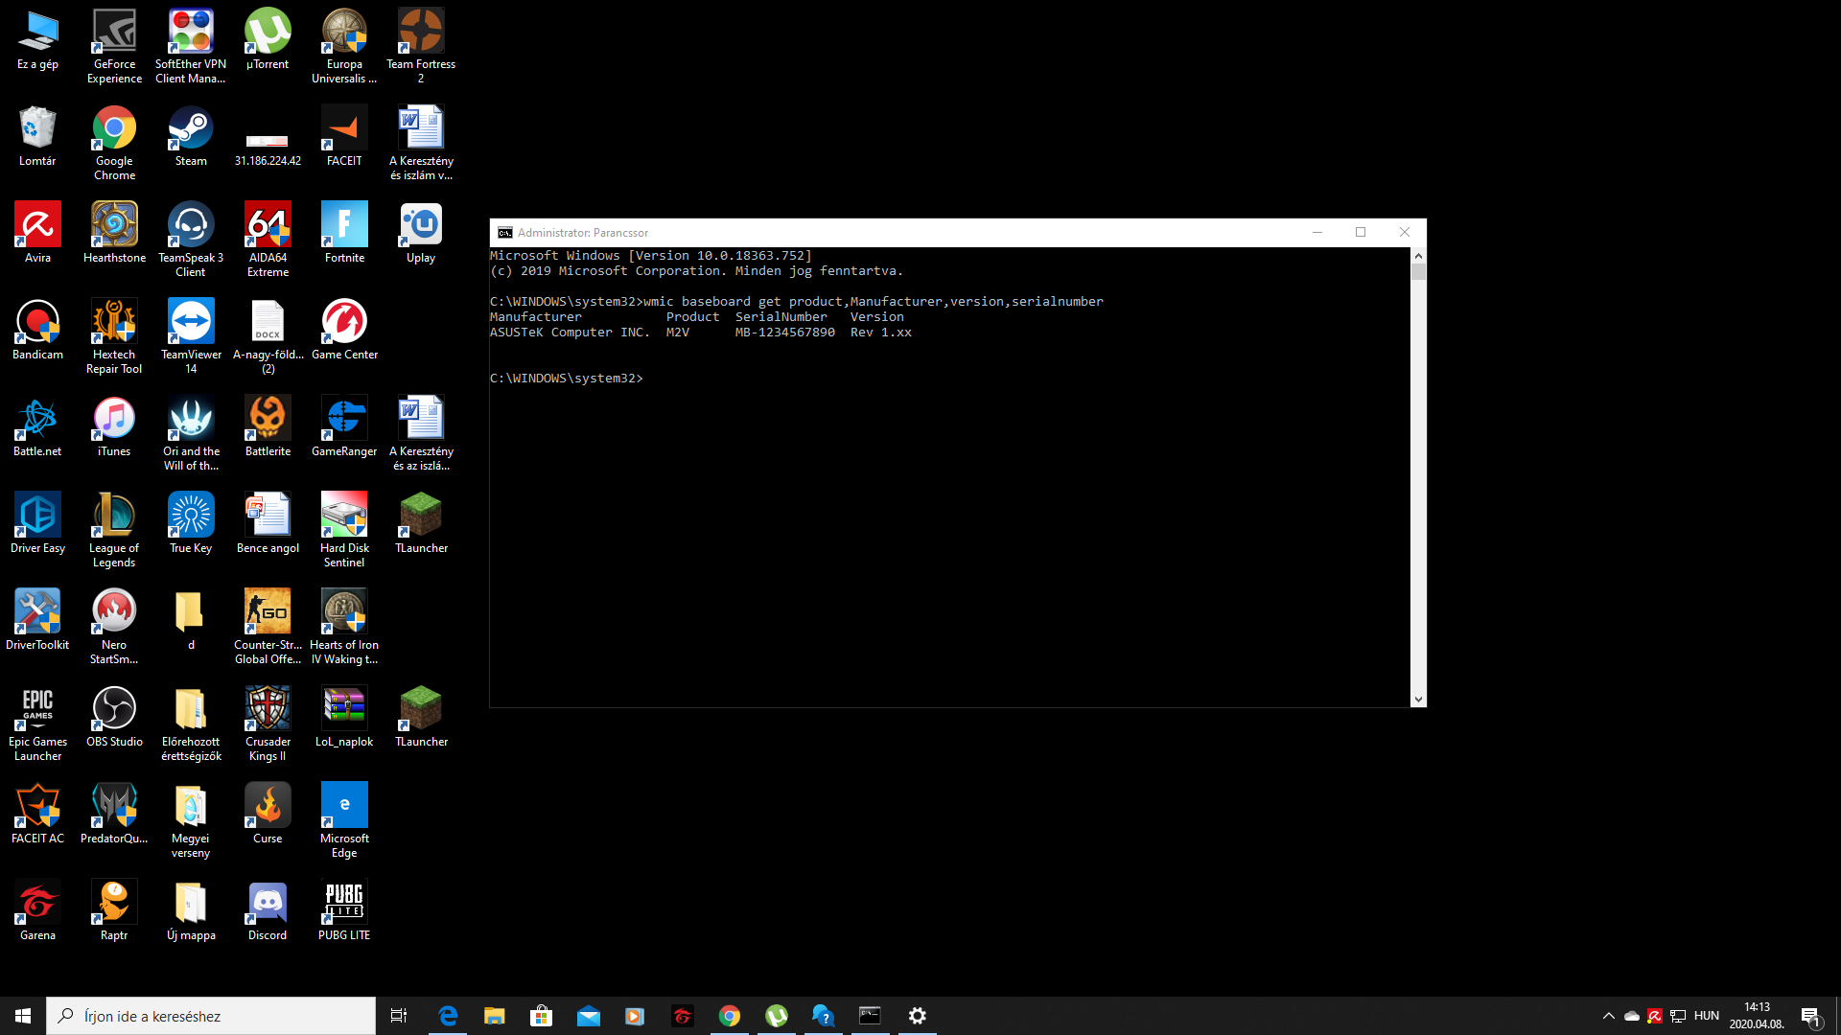Open the Steam desktop icon

pyautogui.click(x=191, y=129)
